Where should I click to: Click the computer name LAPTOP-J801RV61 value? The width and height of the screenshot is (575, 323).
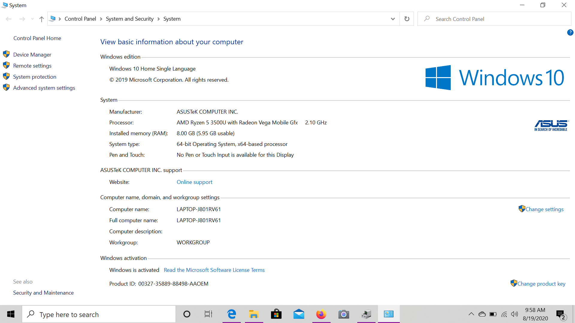pyautogui.click(x=199, y=209)
